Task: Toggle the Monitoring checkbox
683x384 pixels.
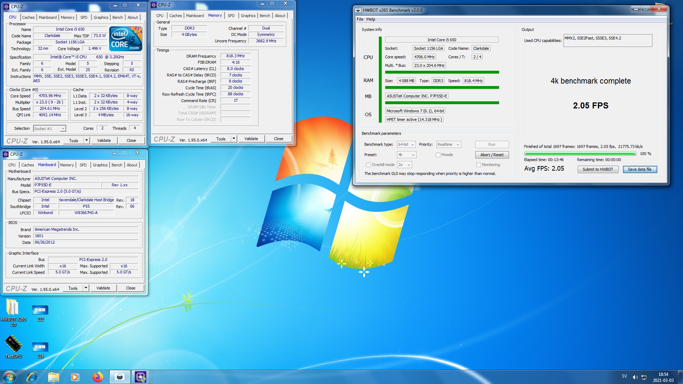Action: pyautogui.click(x=478, y=165)
